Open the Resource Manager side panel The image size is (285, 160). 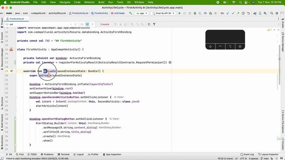point(2,59)
